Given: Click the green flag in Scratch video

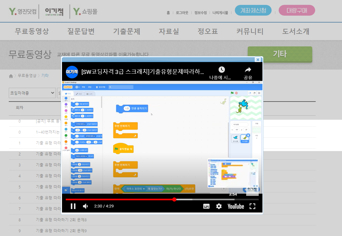Looking at the screenshot, I should [x=232, y=93].
